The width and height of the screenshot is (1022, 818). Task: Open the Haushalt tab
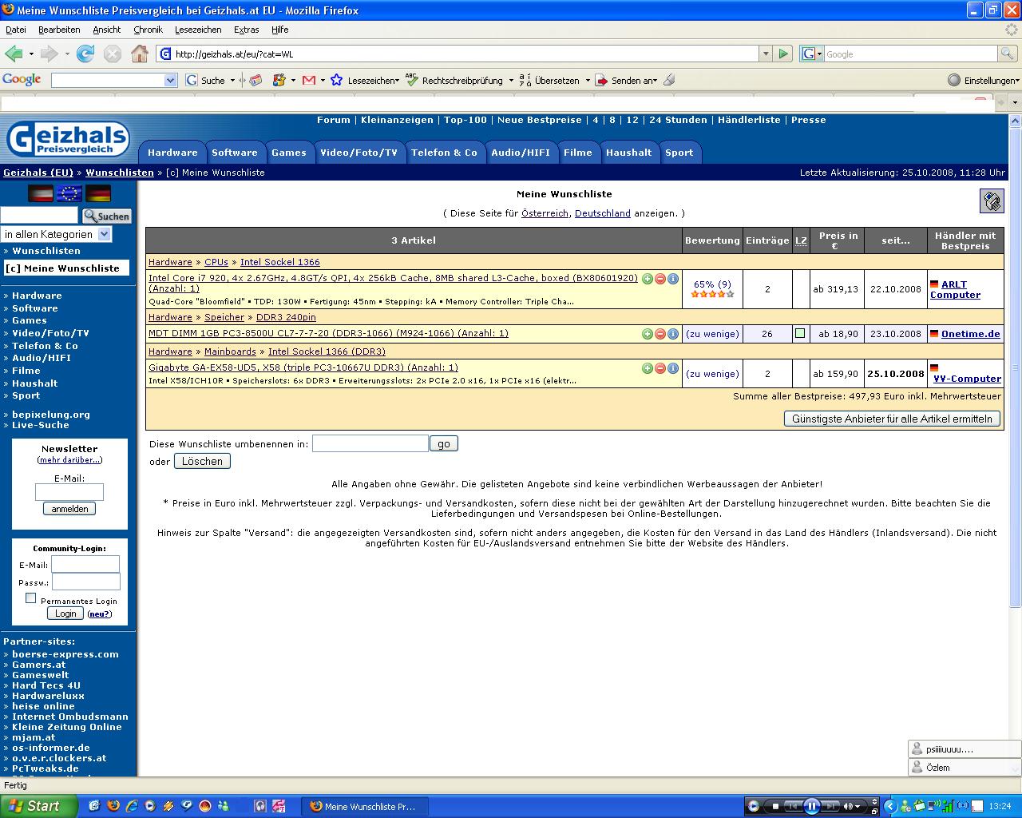[x=628, y=153]
